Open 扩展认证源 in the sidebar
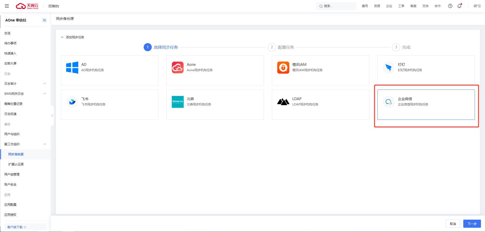The width and height of the screenshot is (485, 232). click(16, 164)
